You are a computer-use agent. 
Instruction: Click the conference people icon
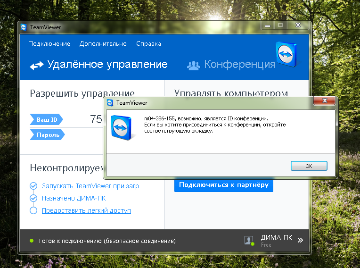(194, 66)
